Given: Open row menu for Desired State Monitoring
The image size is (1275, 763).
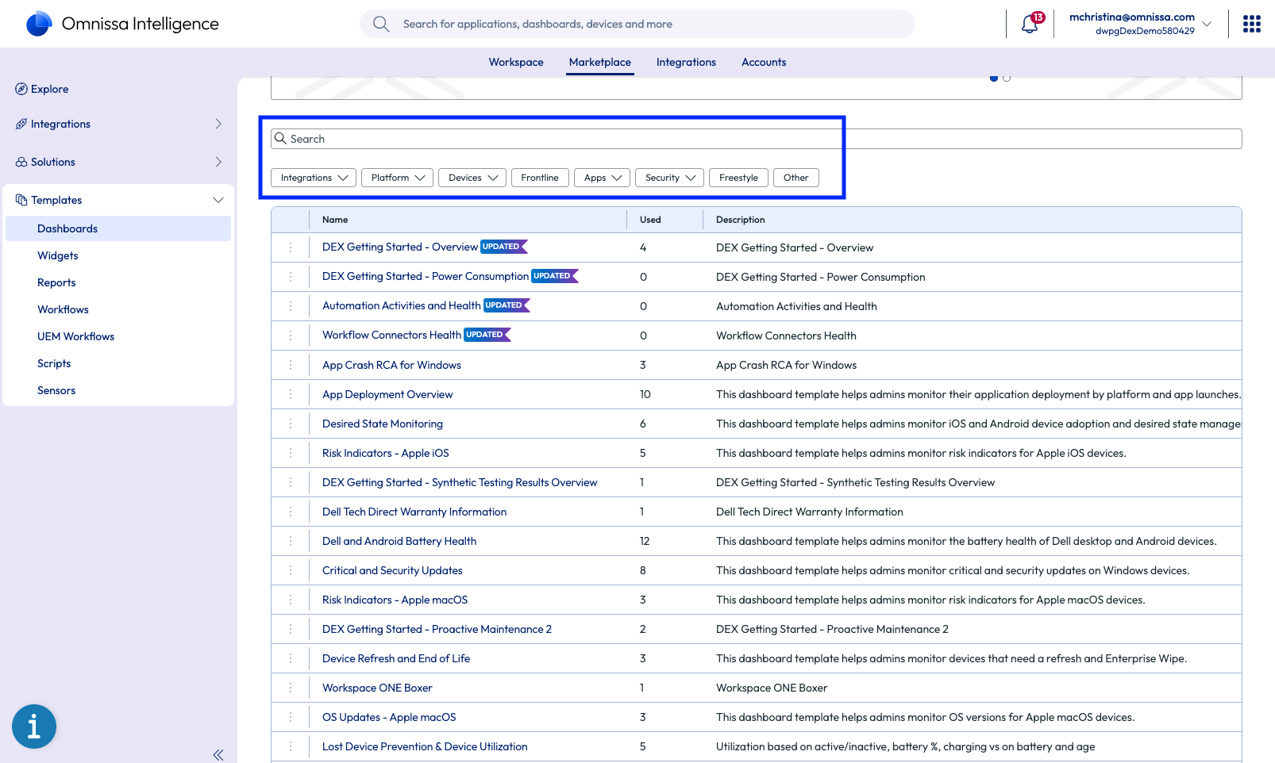Looking at the screenshot, I should pyautogui.click(x=291, y=424).
